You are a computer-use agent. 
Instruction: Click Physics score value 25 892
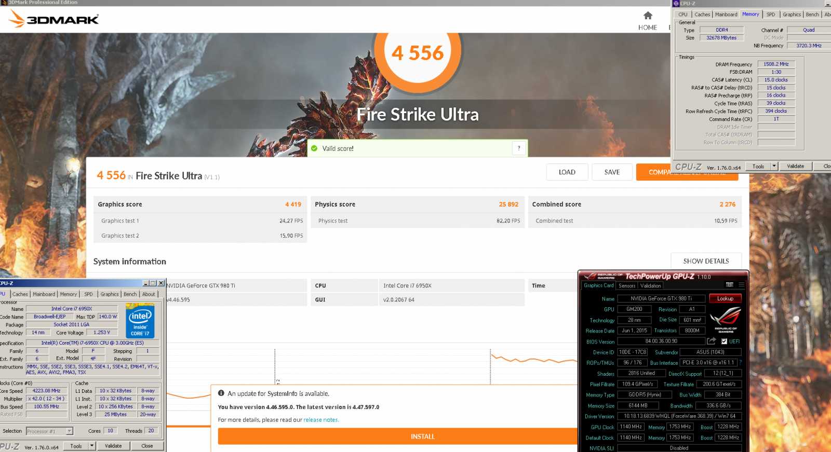click(508, 204)
